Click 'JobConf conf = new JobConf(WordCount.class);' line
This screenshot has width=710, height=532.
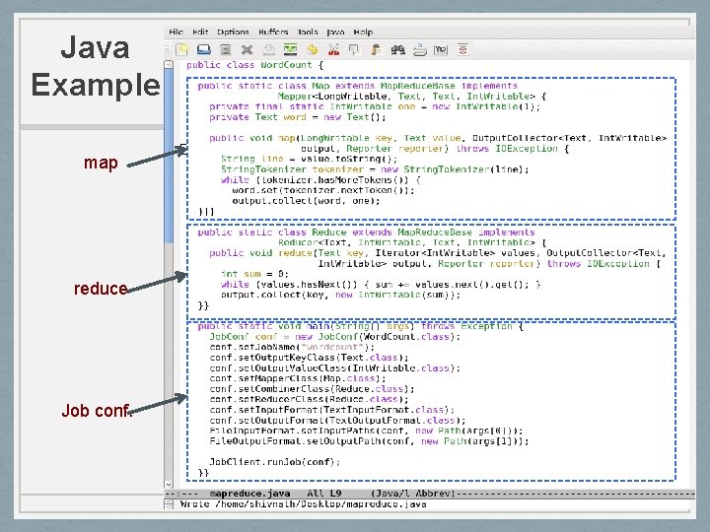334,337
